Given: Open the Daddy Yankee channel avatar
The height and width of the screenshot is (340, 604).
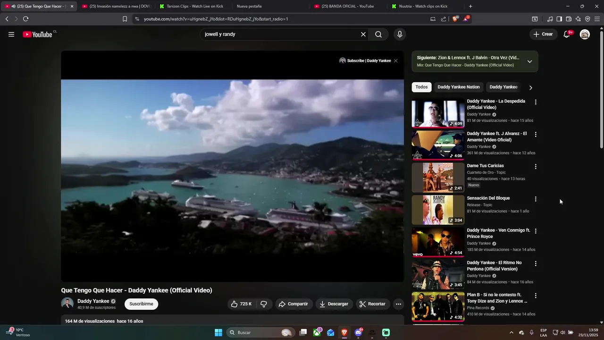Looking at the screenshot, I should coord(67,304).
